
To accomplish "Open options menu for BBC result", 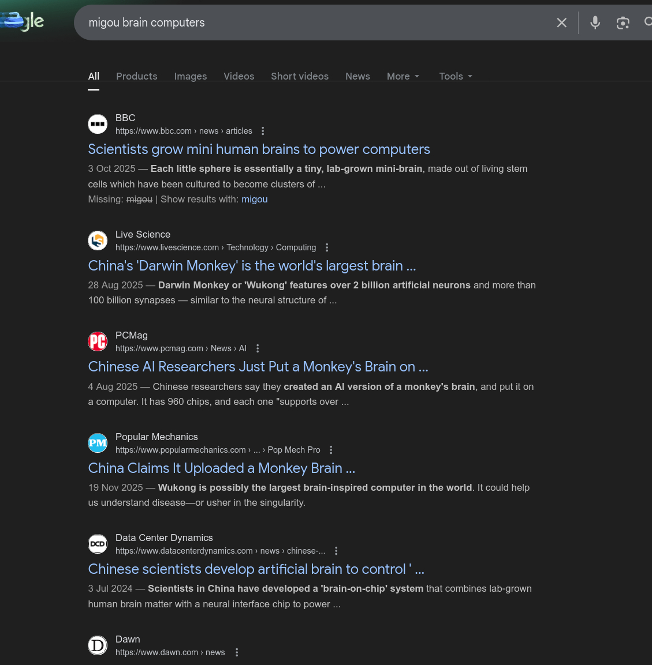I will click(x=263, y=131).
